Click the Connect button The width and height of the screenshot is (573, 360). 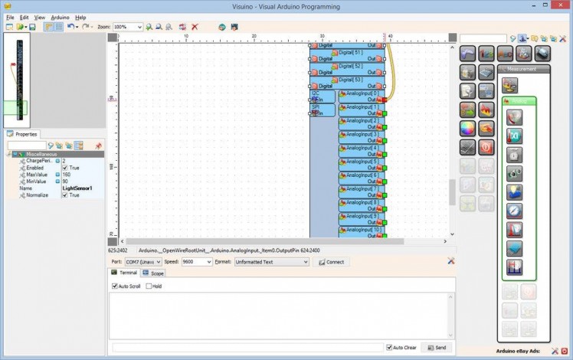pyautogui.click(x=331, y=262)
